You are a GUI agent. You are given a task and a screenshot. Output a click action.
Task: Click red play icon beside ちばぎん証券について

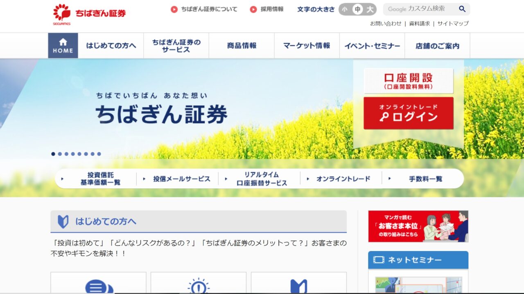(174, 9)
